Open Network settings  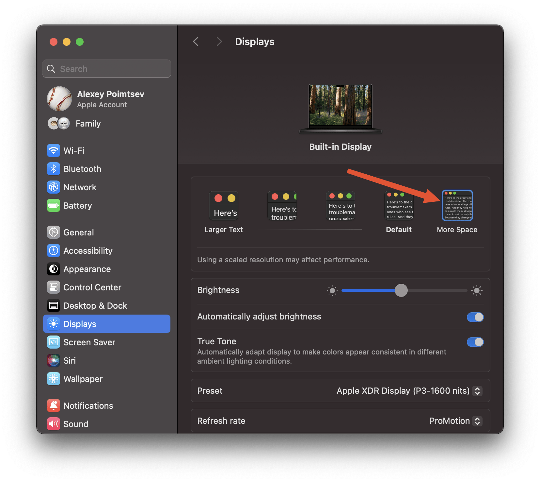(80, 187)
